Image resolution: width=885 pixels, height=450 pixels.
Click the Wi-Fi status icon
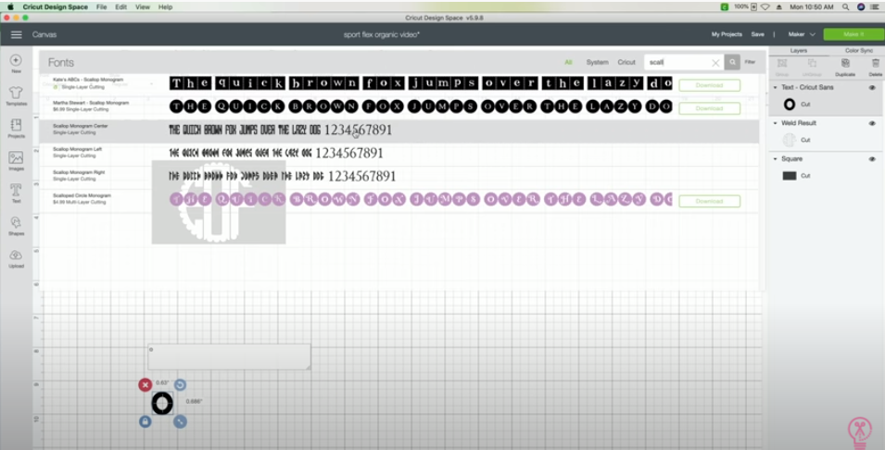[765, 6]
